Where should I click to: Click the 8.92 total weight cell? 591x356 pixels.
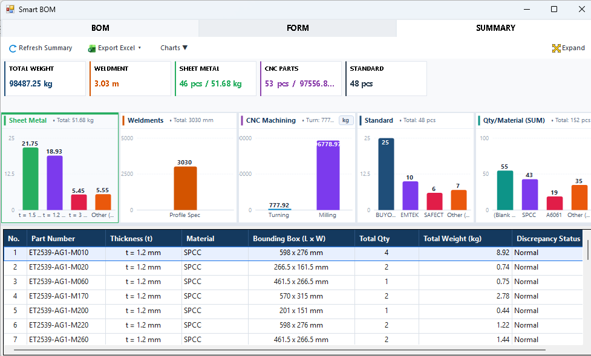pyautogui.click(x=465, y=253)
